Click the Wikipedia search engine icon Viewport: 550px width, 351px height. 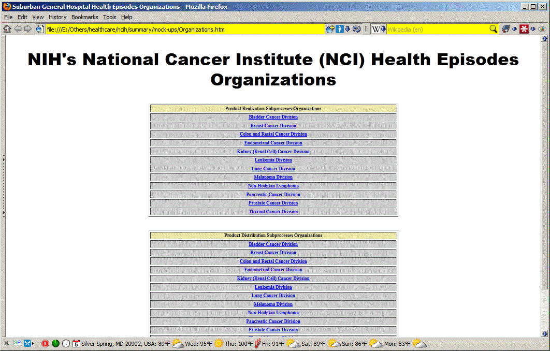click(375, 29)
